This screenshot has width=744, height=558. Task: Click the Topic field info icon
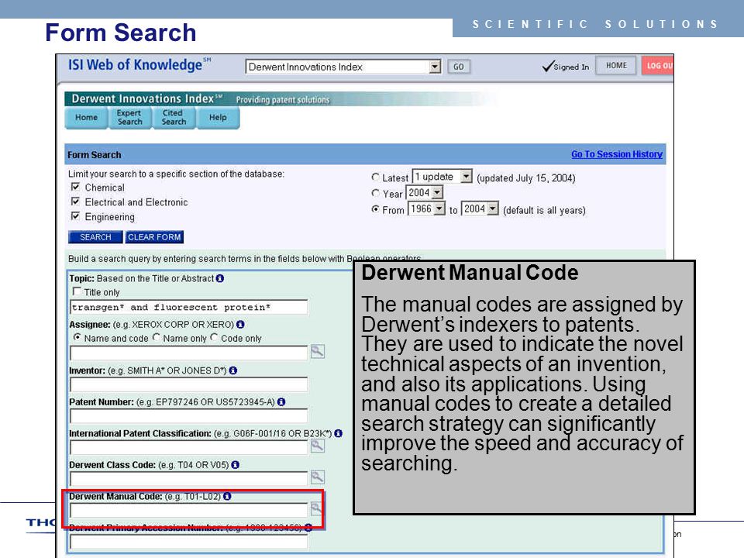(x=219, y=278)
